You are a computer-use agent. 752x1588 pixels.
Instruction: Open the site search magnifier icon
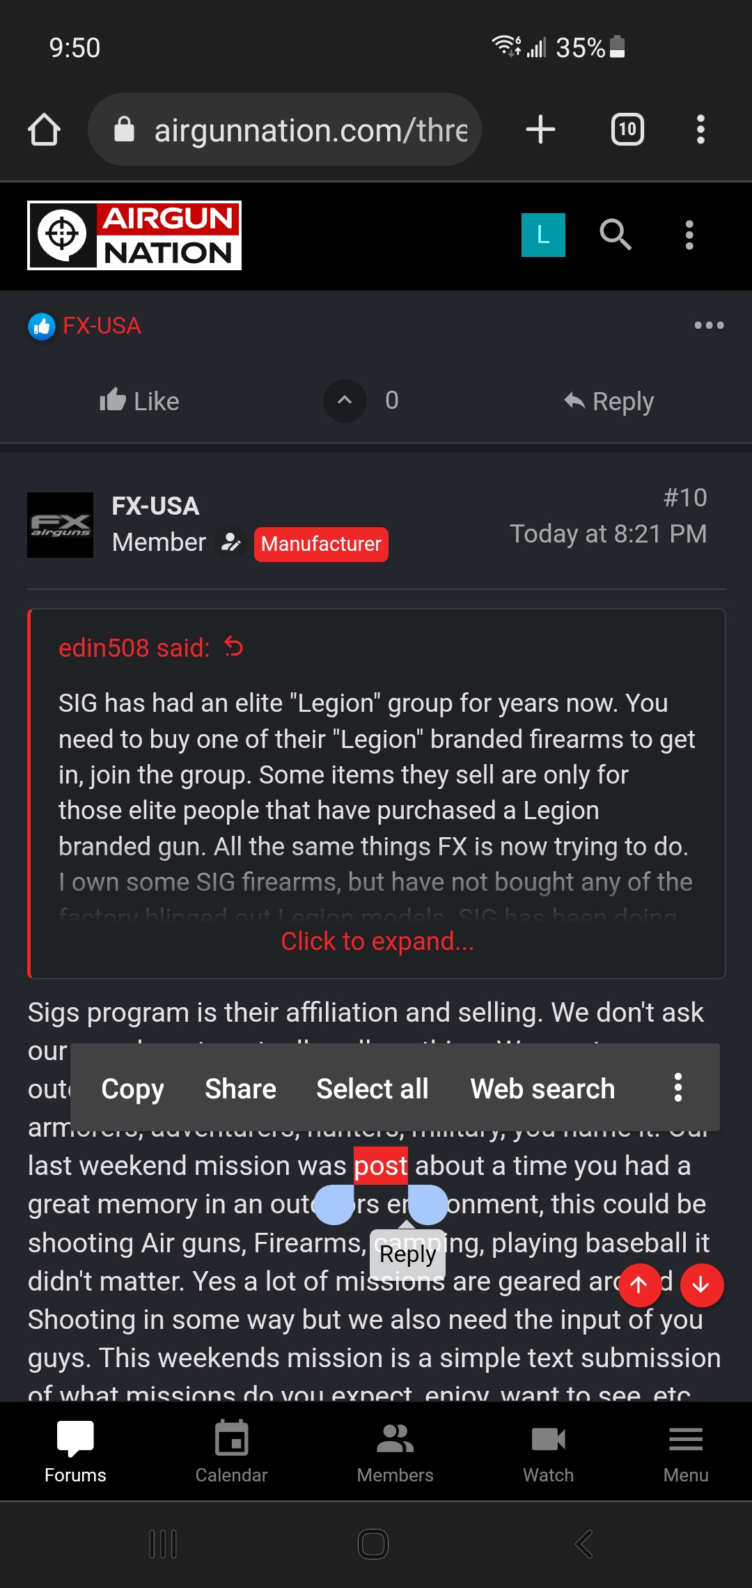(x=616, y=235)
